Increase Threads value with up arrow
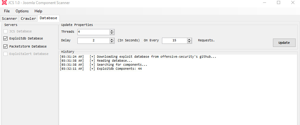300x125 pixels. (112, 31)
